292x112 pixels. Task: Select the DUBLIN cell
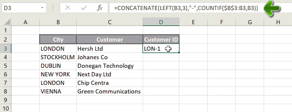coord(58,66)
